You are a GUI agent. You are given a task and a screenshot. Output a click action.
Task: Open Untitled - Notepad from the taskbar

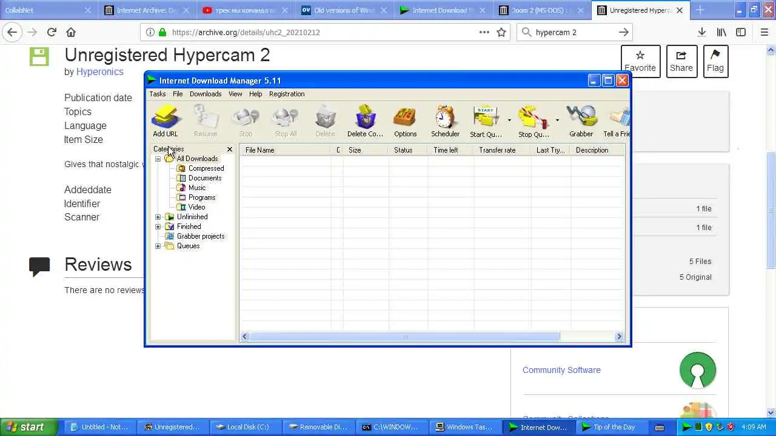click(100, 427)
